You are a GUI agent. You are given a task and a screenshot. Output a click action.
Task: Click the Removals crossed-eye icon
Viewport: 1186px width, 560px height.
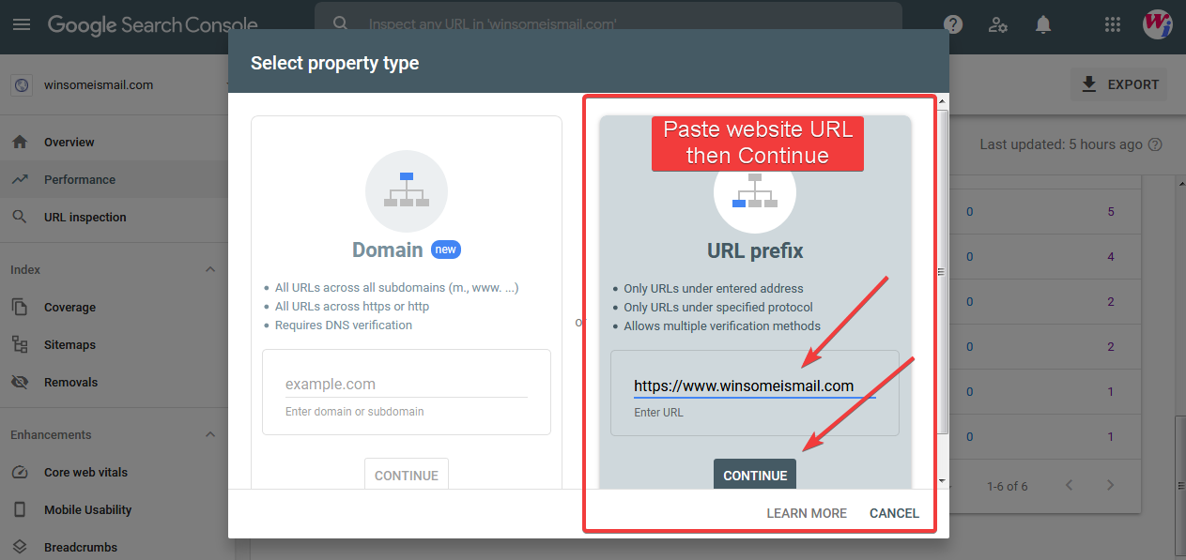tap(20, 382)
